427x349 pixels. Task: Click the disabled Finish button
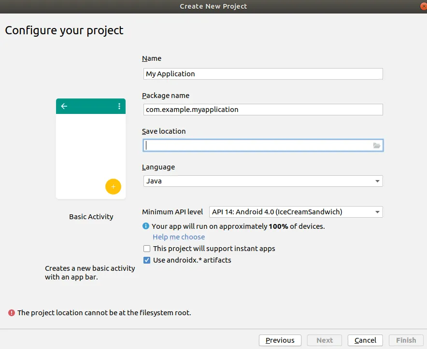pos(406,340)
